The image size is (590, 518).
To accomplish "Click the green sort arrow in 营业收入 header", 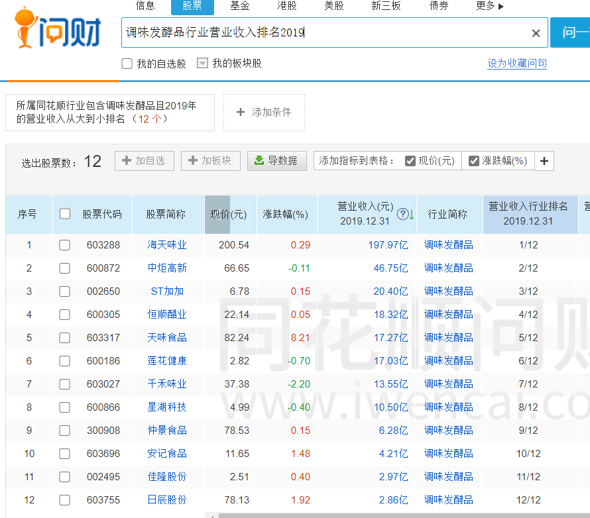I will [412, 215].
